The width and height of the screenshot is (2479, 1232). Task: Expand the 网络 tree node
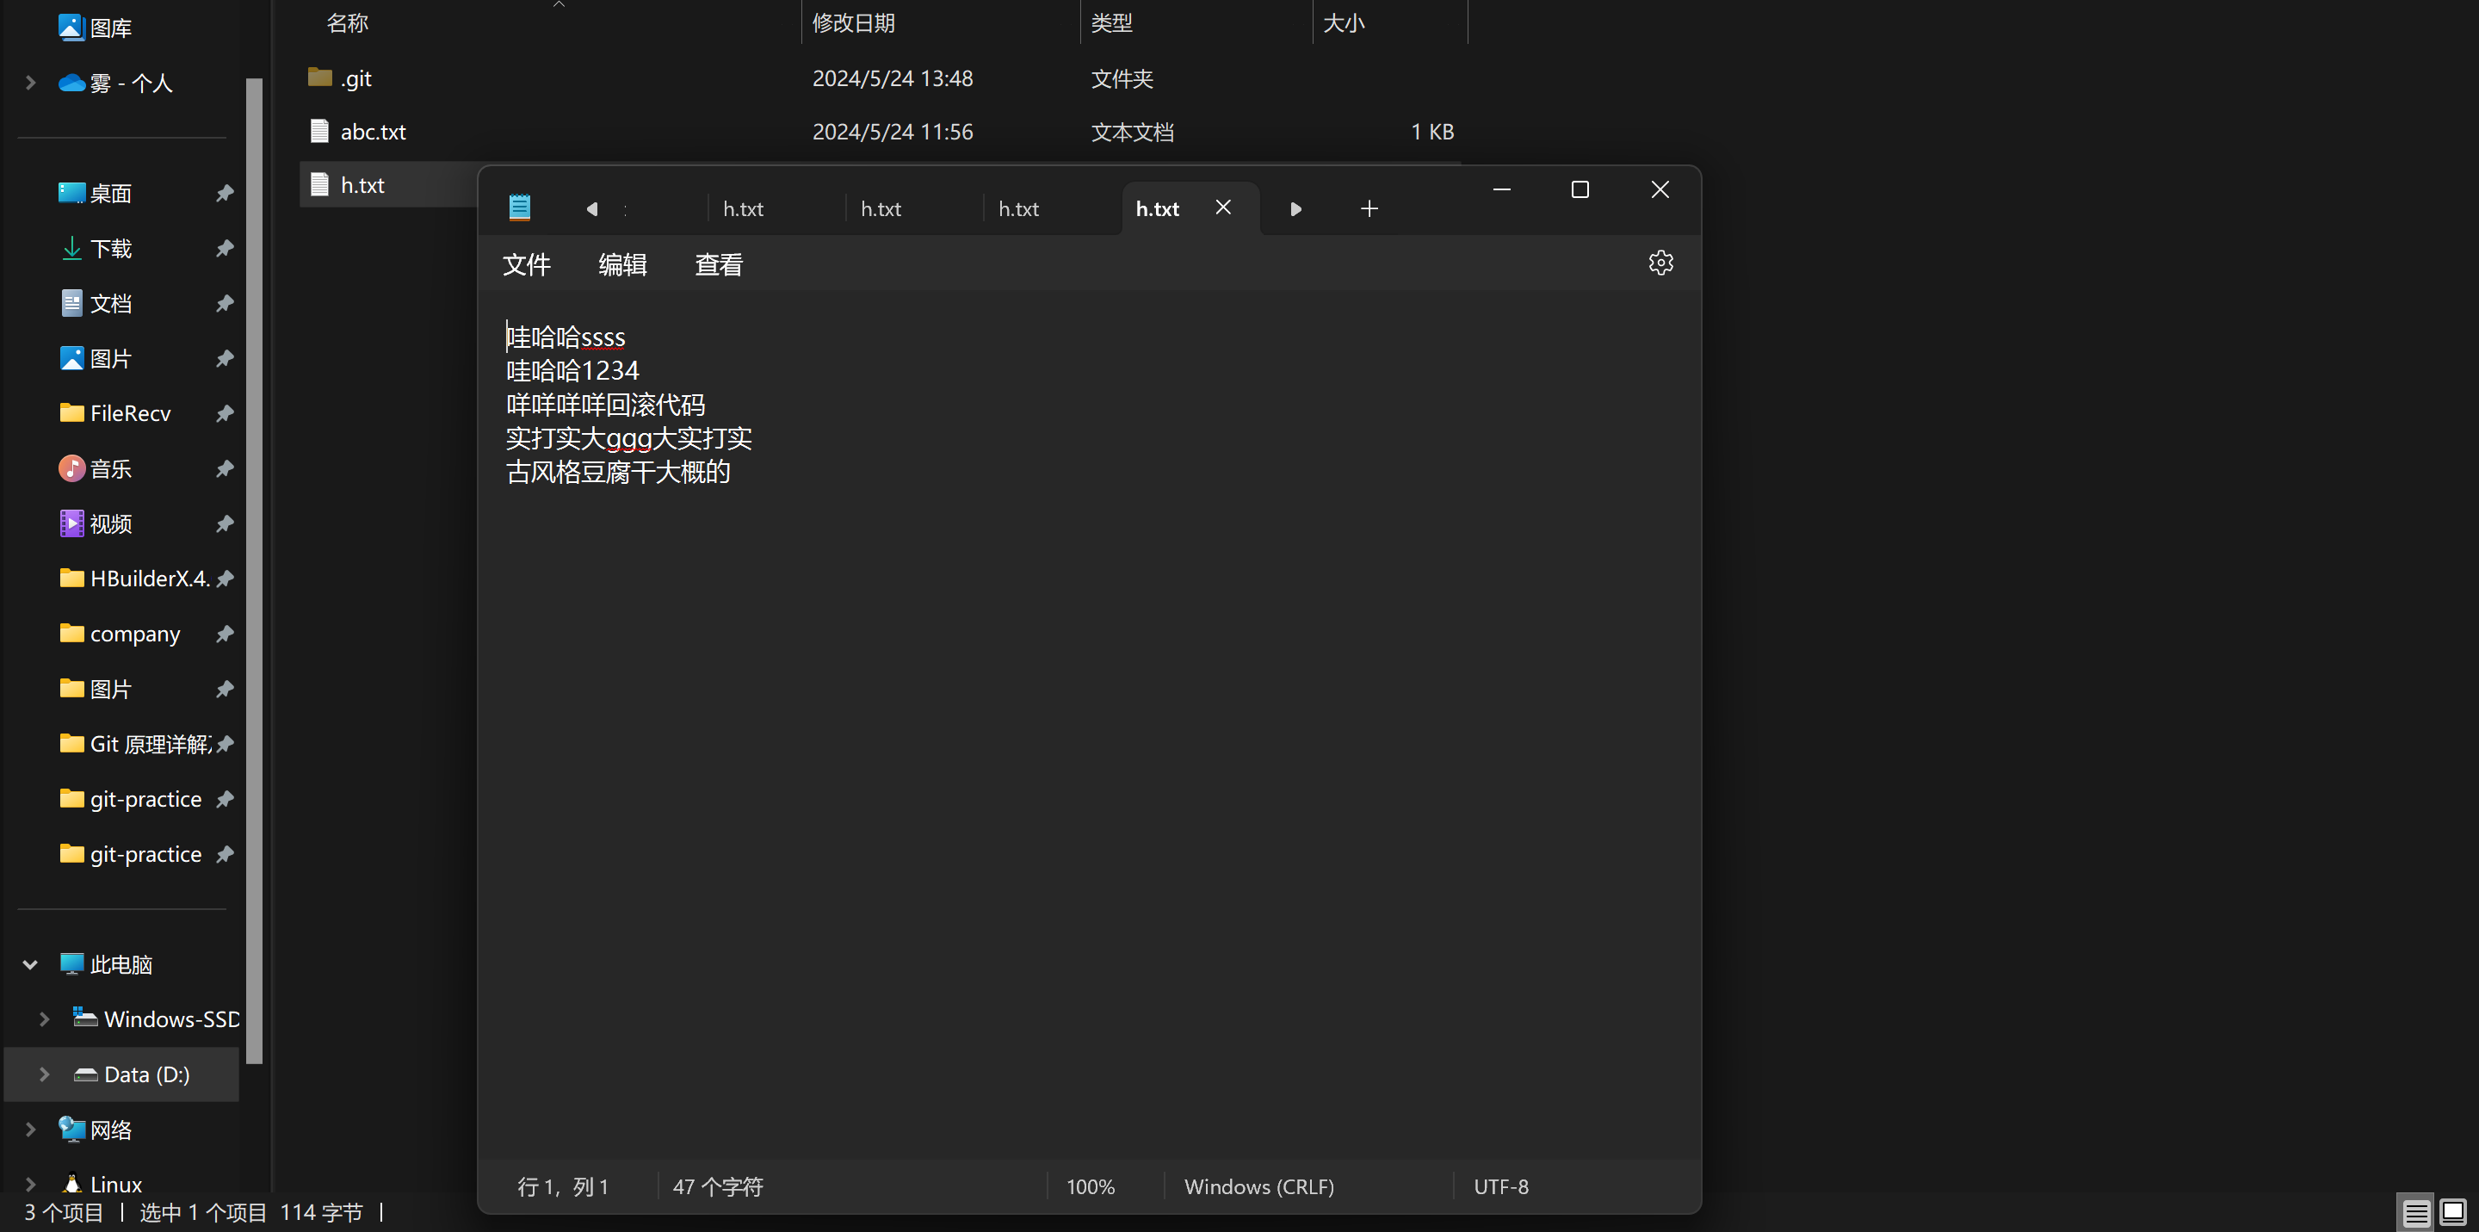[x=30, y=1129]
